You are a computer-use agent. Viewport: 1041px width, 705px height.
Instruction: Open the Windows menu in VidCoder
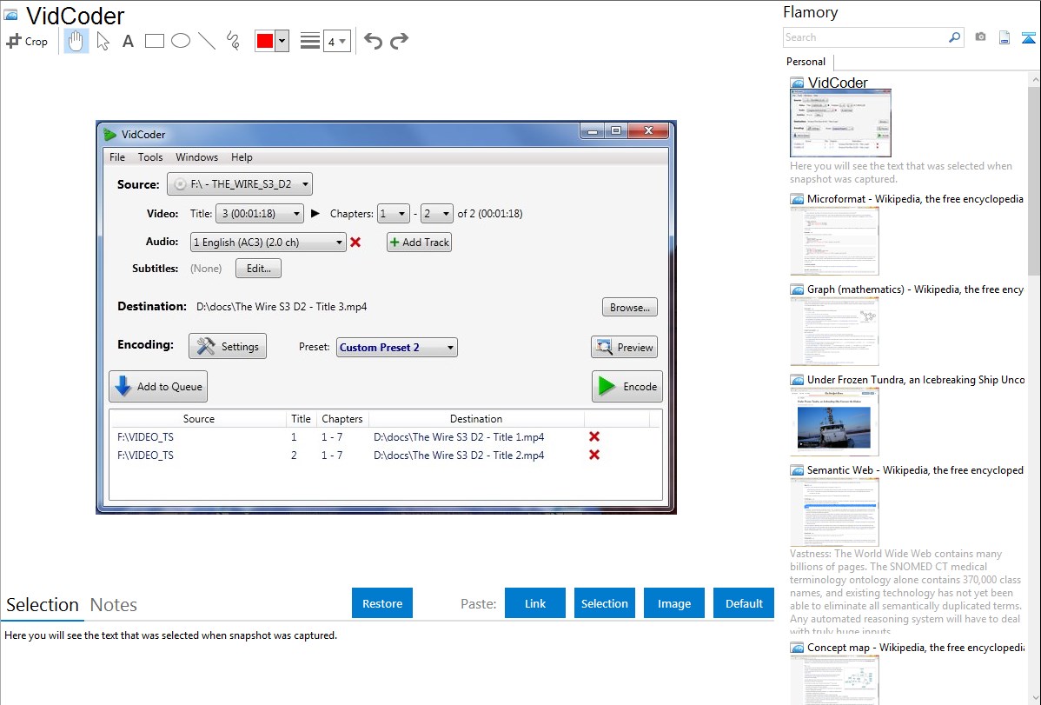point(196,156)
